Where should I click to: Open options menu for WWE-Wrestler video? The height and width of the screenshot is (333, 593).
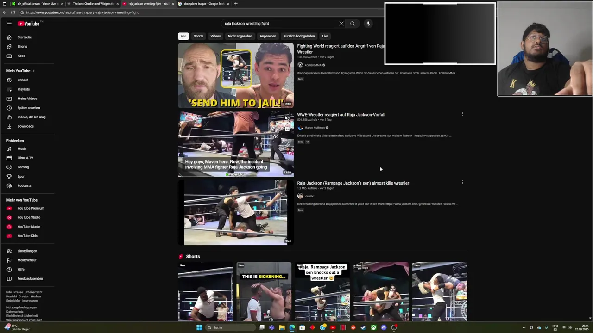click(462, 114)
